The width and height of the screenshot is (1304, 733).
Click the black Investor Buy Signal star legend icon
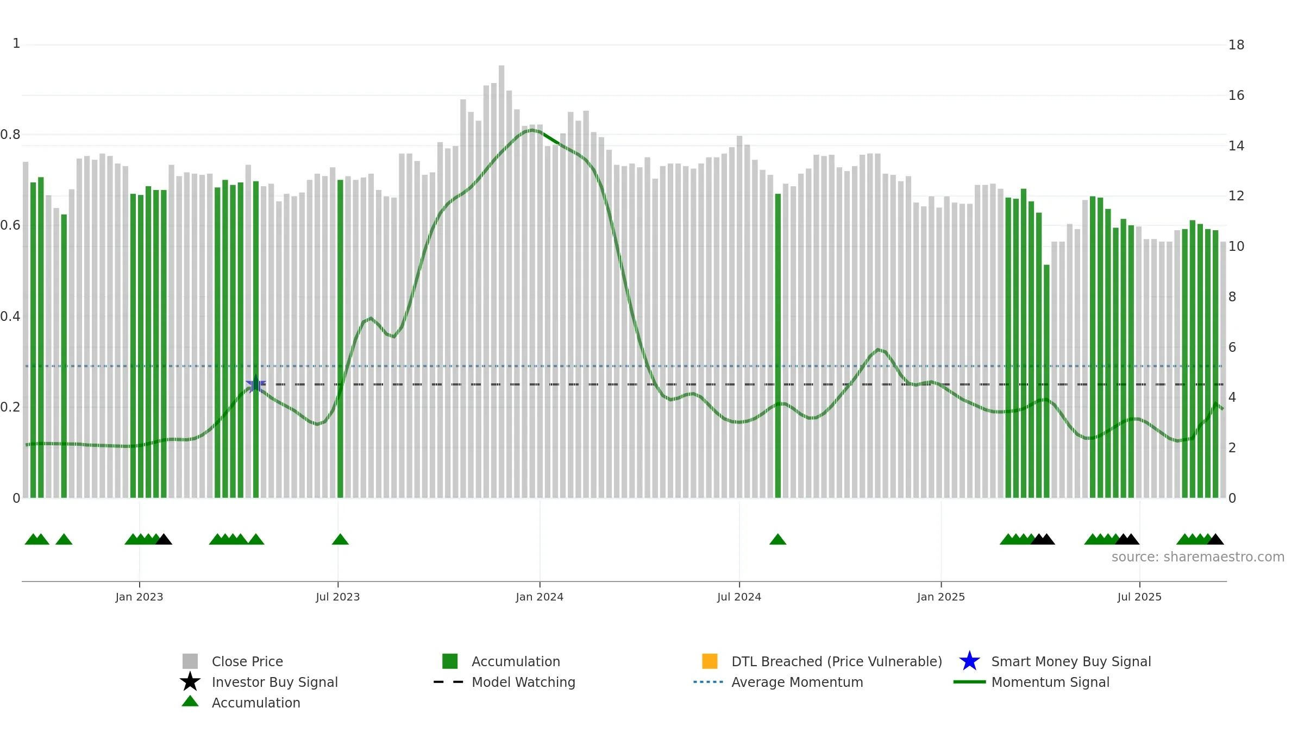click(190, 681)
